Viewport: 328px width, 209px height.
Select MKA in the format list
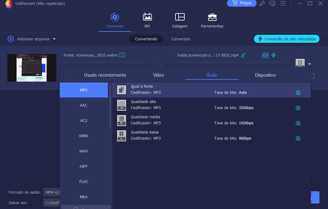click(84, 197)
